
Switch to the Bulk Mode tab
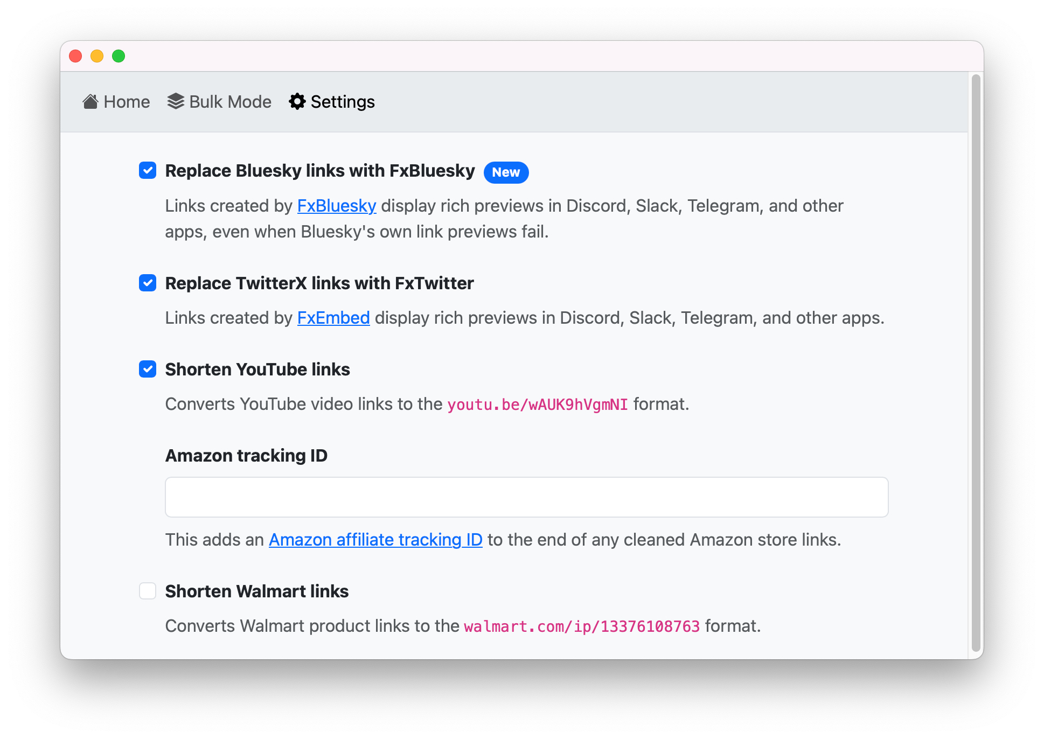tap(230, 102)
